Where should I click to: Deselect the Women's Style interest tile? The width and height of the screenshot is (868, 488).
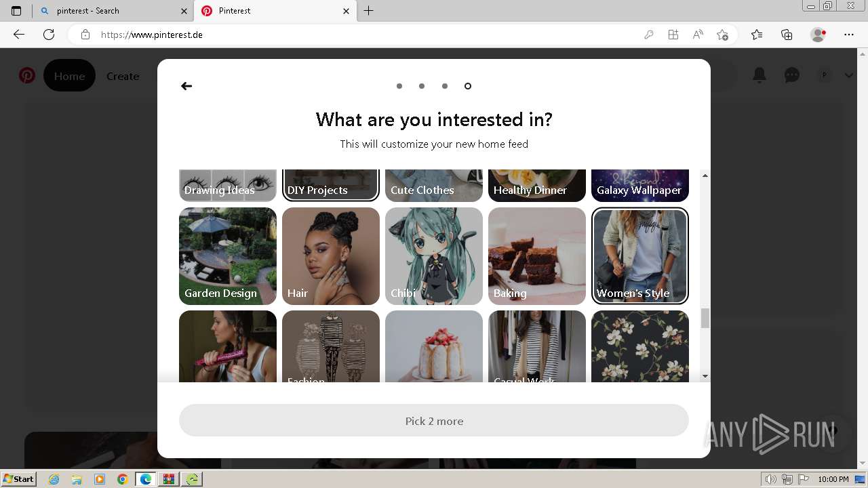pos(640,256)
